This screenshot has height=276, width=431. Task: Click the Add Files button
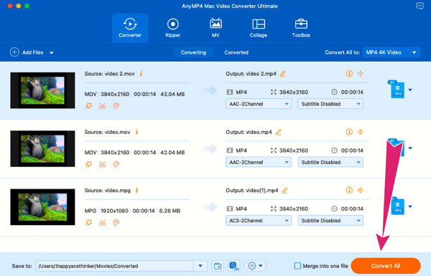click(27, 52)
